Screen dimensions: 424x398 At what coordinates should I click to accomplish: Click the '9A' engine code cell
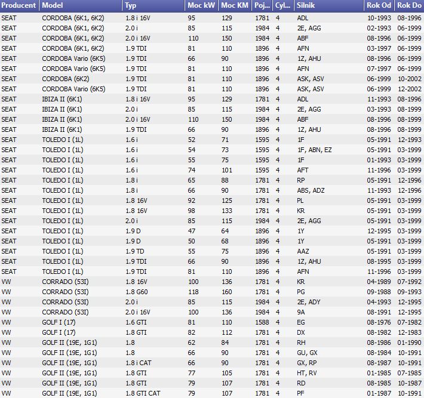301,312
